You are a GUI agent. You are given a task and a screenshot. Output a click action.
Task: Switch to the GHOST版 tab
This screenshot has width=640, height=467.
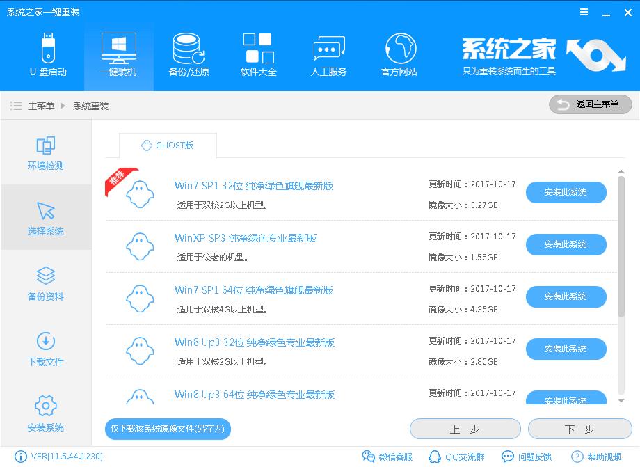point(167,146)
